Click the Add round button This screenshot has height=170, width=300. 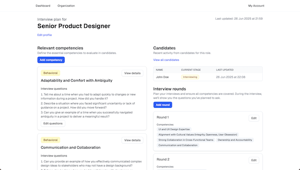pos(162,105)
